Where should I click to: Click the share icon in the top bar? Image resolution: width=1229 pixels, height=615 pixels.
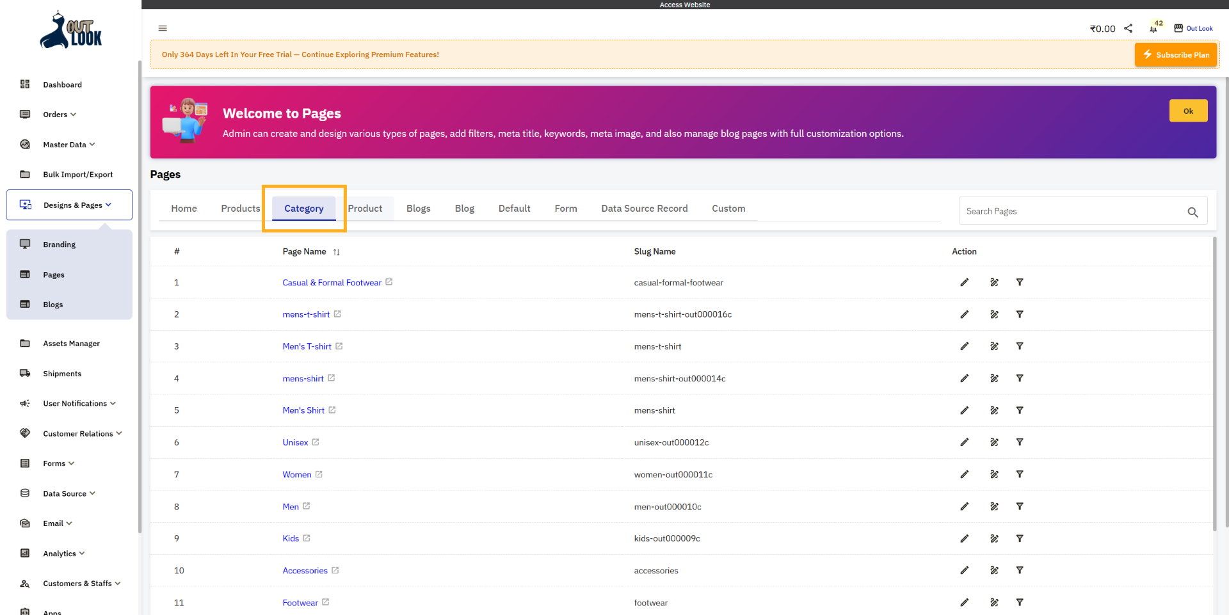point(1129,28)
